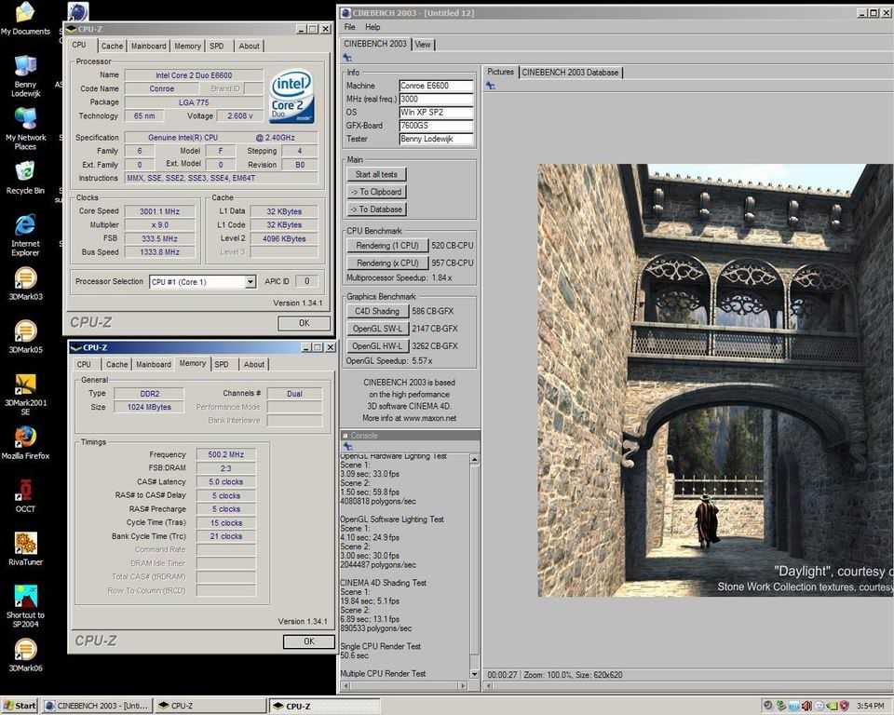Launch 3DMark06 desktop shortcut
Viewport: 894px width, 715px height.
tap(25, 655)
